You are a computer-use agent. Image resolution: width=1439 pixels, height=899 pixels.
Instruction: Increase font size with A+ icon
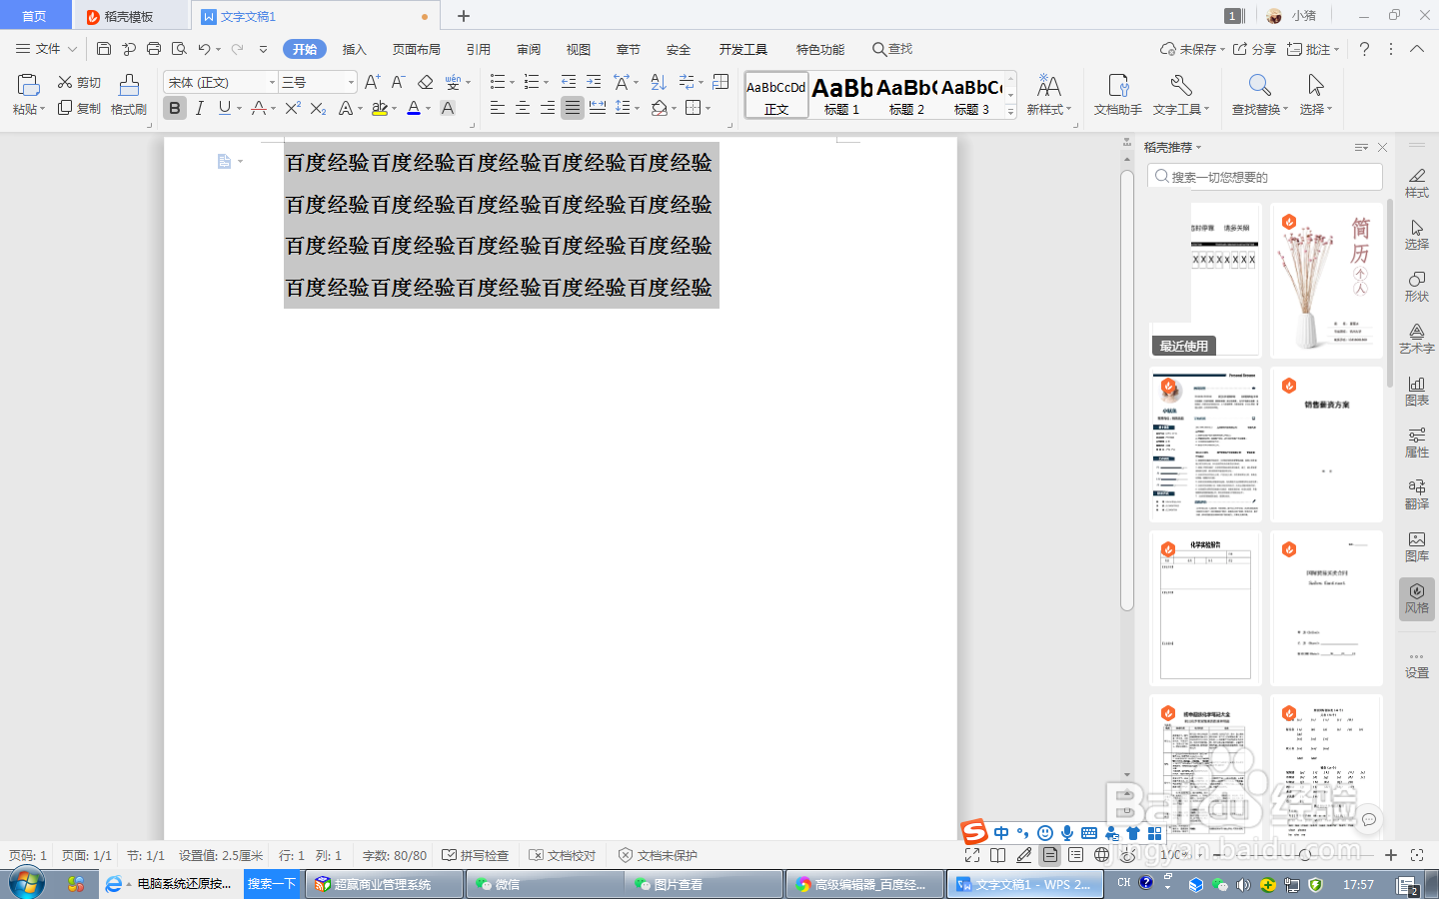click(372, 82)
